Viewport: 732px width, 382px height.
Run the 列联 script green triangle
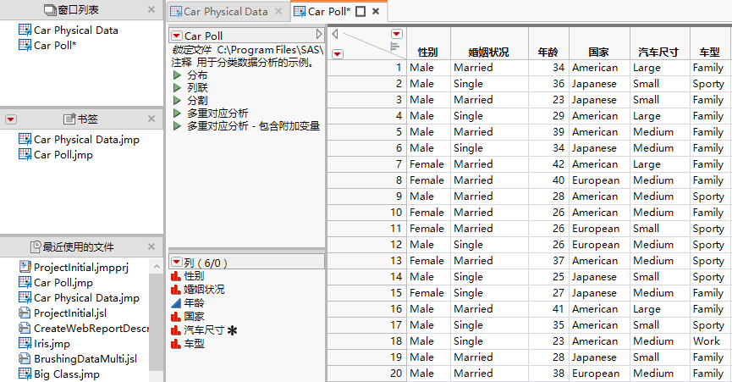[177, 88]
